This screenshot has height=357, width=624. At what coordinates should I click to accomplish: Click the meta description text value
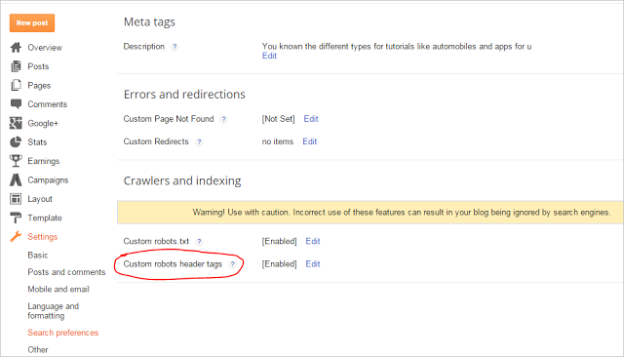(x=397, y=47)
